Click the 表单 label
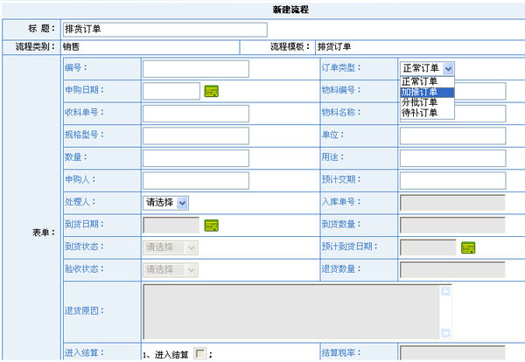 (44, 233)
